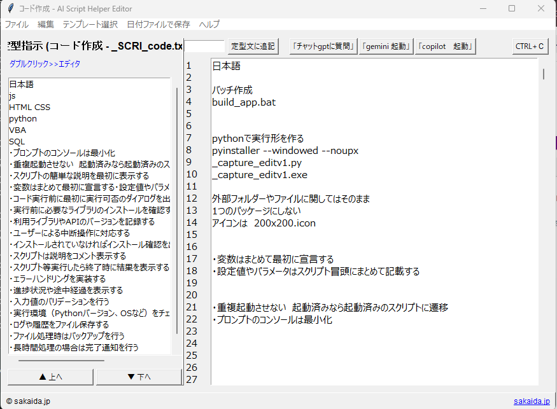Select the エラーハンドリングを実装する list entry
Screen dimensions: 557x409
(x=57, y=279)
